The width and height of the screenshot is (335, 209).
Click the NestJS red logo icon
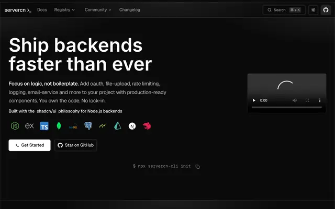click(x=147, y=126)
